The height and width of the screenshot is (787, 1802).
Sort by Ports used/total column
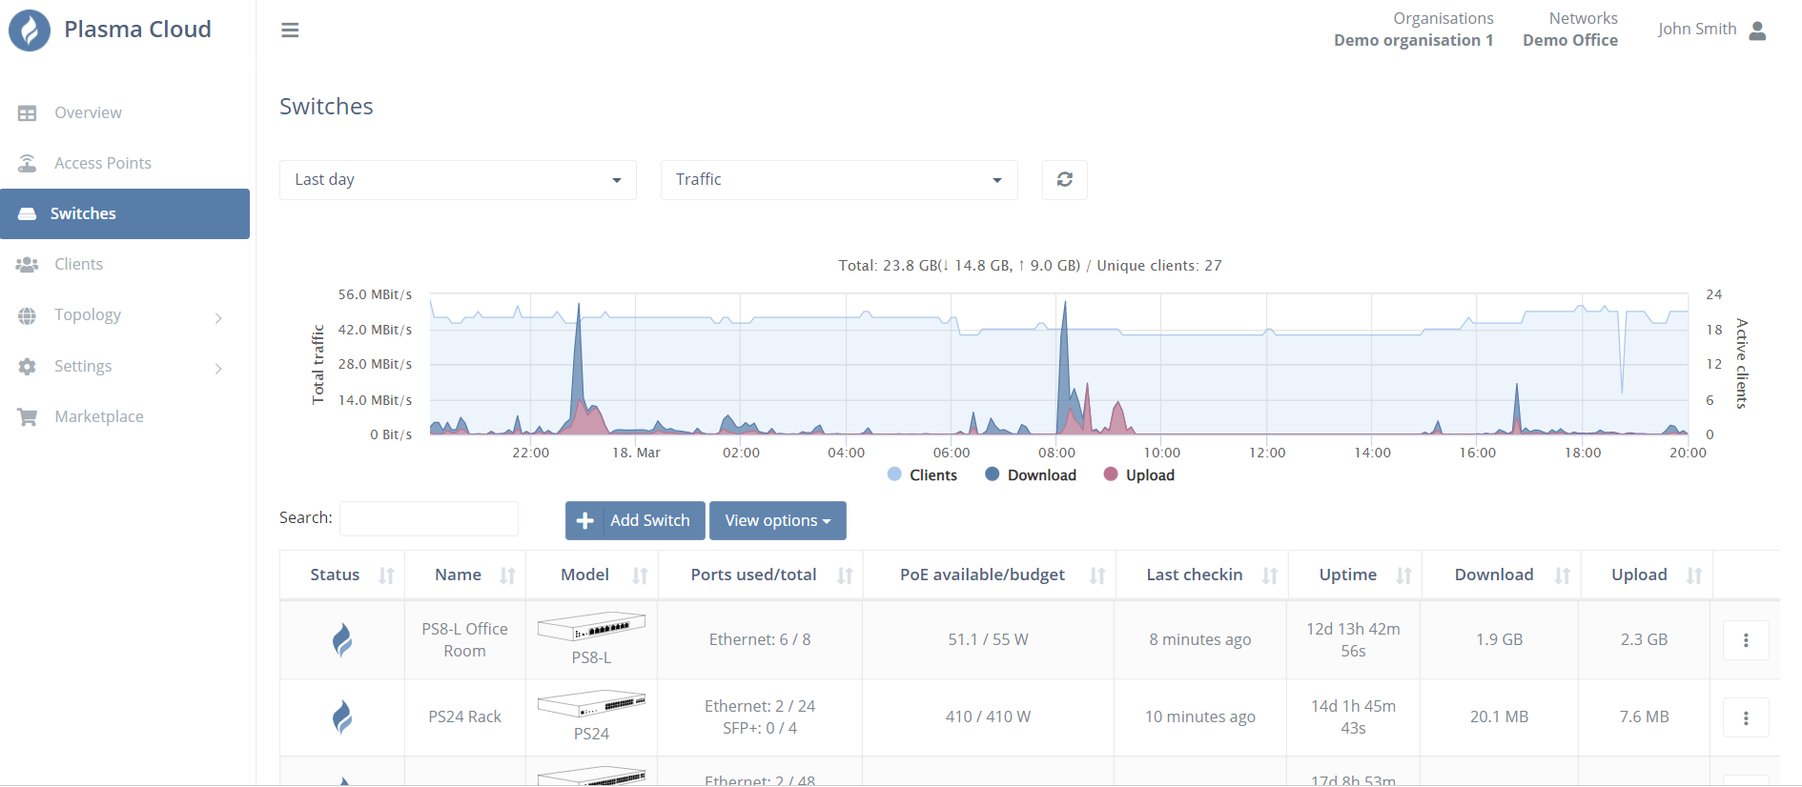(x=845, y=575)
